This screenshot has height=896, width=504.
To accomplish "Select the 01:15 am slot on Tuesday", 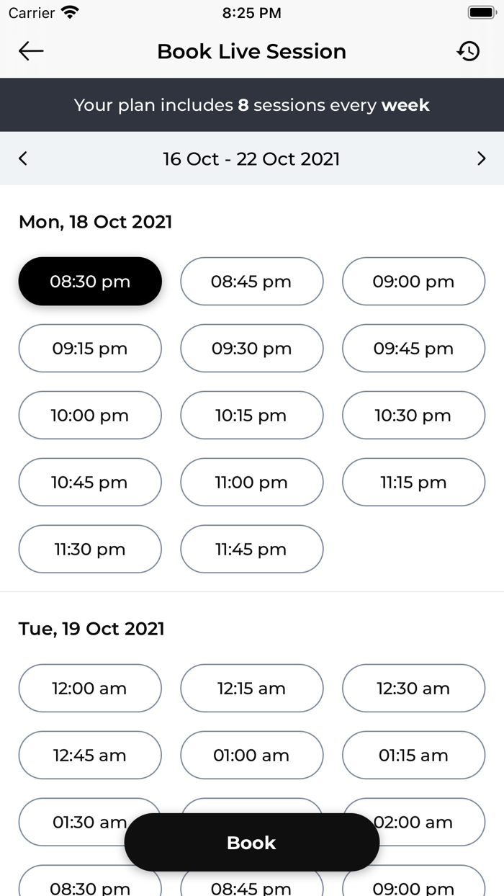I will [413, 755].
